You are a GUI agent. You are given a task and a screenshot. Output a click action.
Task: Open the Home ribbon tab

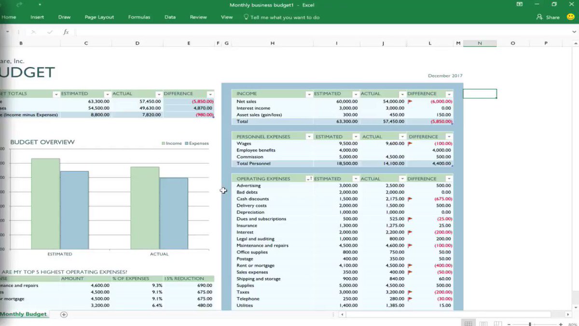click(x=9, y=17)
